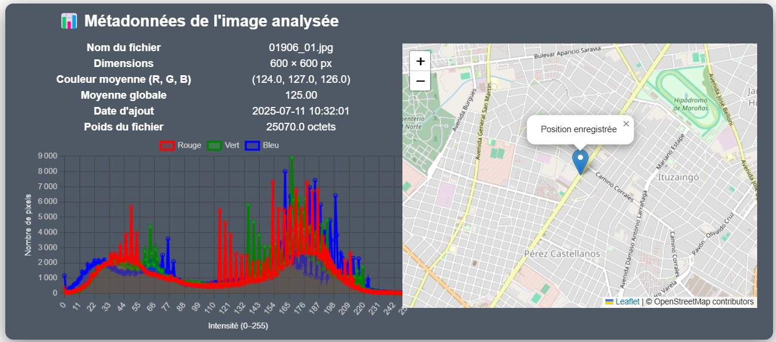
Task: Click the 'Date d'ajout' label
Action: click(x=124, y=111)
